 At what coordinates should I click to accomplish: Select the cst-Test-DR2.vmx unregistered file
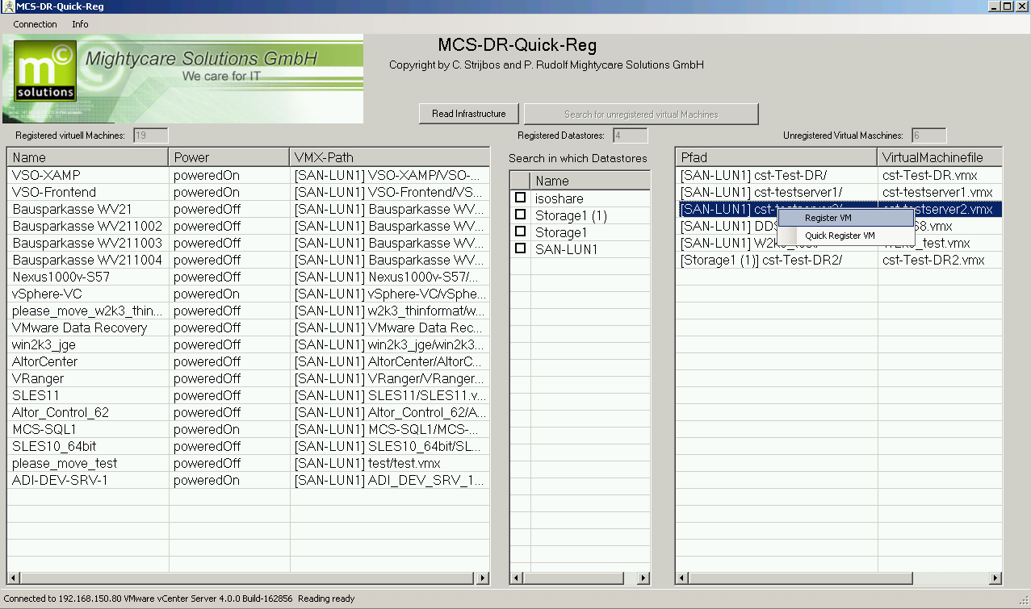(940, 260)
